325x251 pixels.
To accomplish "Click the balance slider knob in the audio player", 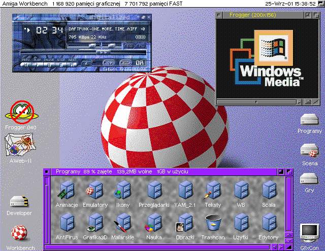I will (112, 45).
